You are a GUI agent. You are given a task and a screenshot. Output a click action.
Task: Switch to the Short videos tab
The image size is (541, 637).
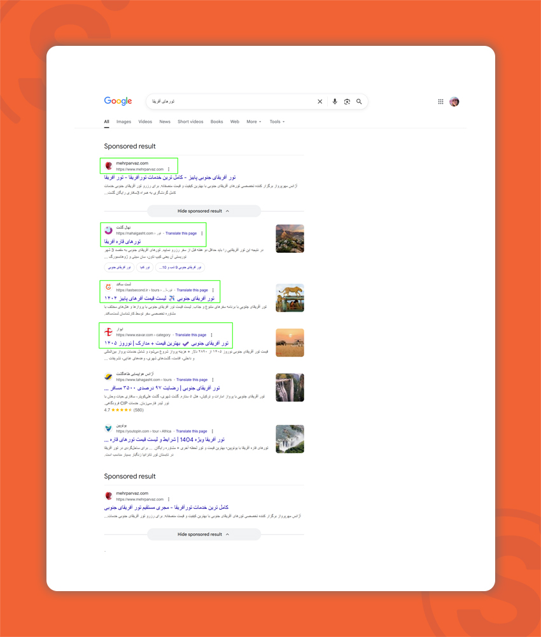click(190, 122)
